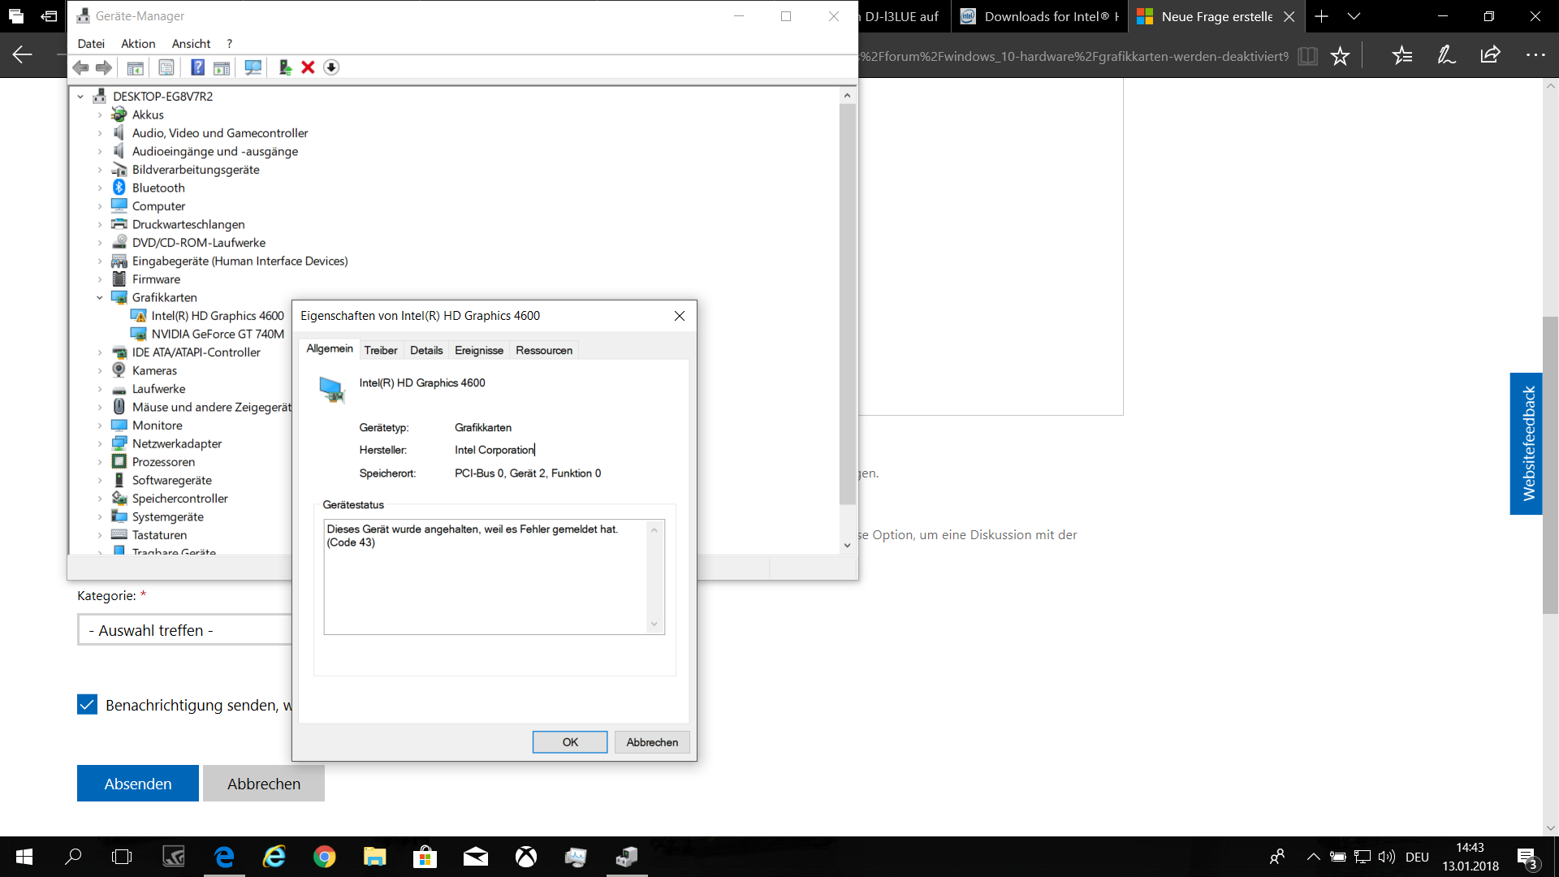Expand the Netzwerkadapter category
This screenshot has height=877, width=1559.
(100, 444)
